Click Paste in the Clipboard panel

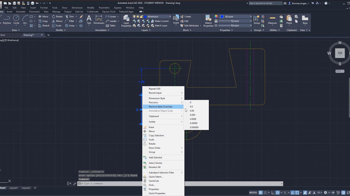pos(289,20)
